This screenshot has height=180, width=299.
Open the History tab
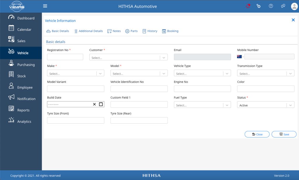tap(150, 31)
